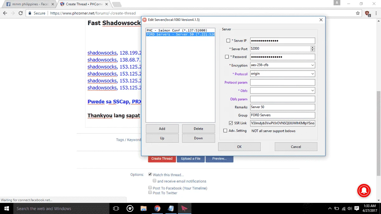
Task: Click the Delete server button
Action: [198, 129]
